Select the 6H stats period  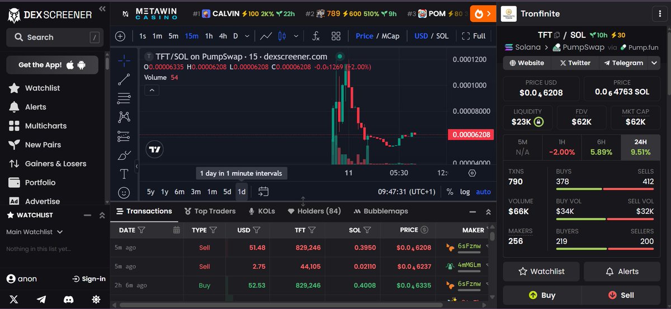pyautogui.click(x=601, y=147)
